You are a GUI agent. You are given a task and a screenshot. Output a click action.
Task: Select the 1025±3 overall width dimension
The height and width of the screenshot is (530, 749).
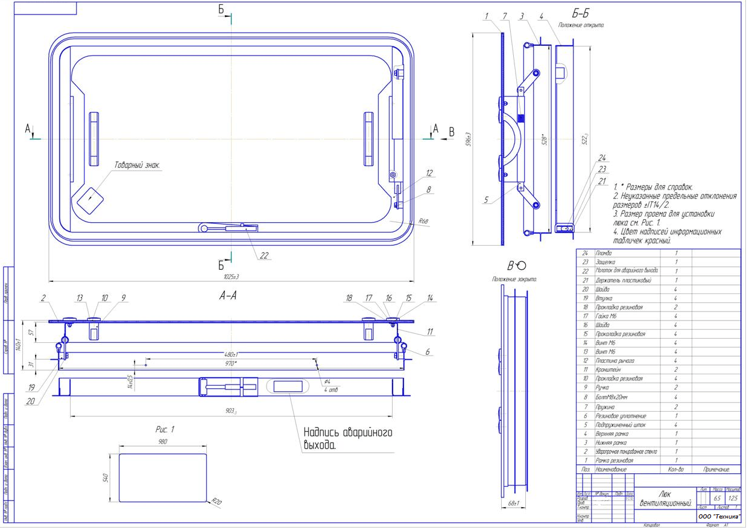coord(232,277)
